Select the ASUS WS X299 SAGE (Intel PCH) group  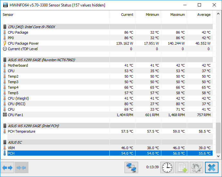pyautogui.click(x=107, y=126)
